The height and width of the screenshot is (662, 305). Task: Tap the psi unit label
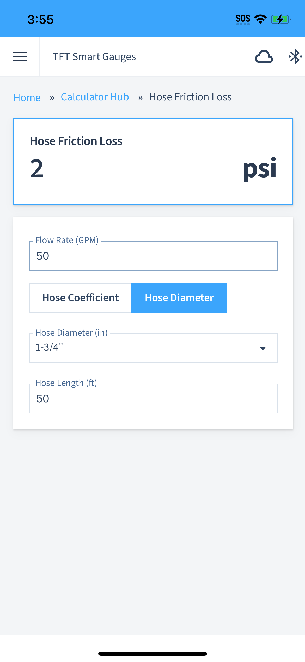click(x=260, y=169)
